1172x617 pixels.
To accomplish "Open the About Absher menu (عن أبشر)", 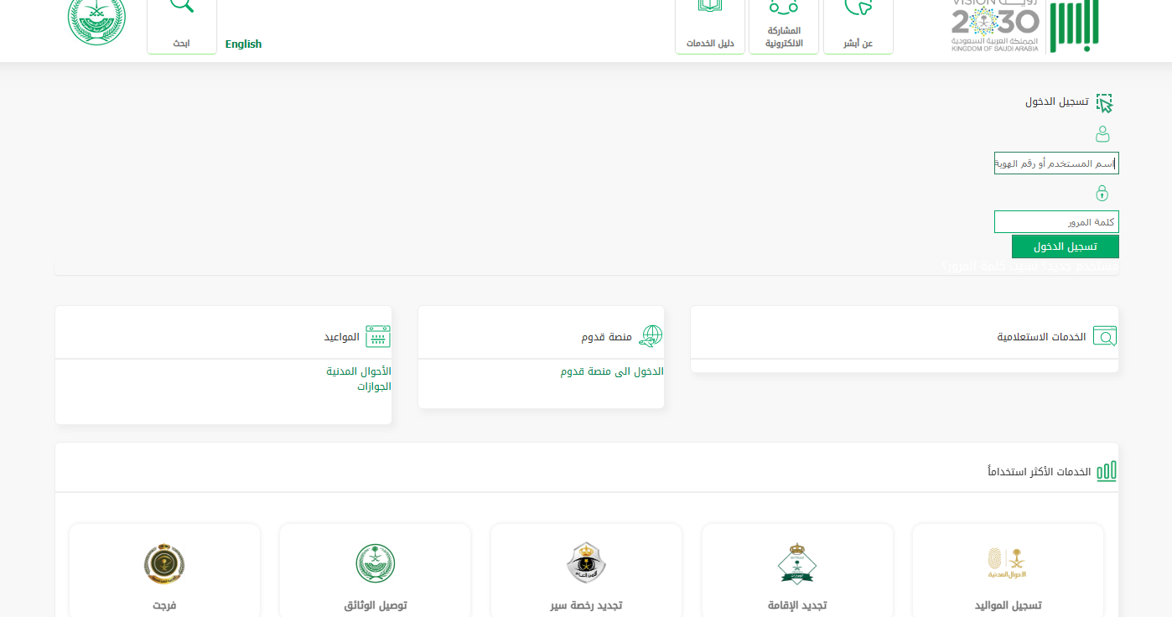I will 858,25.
